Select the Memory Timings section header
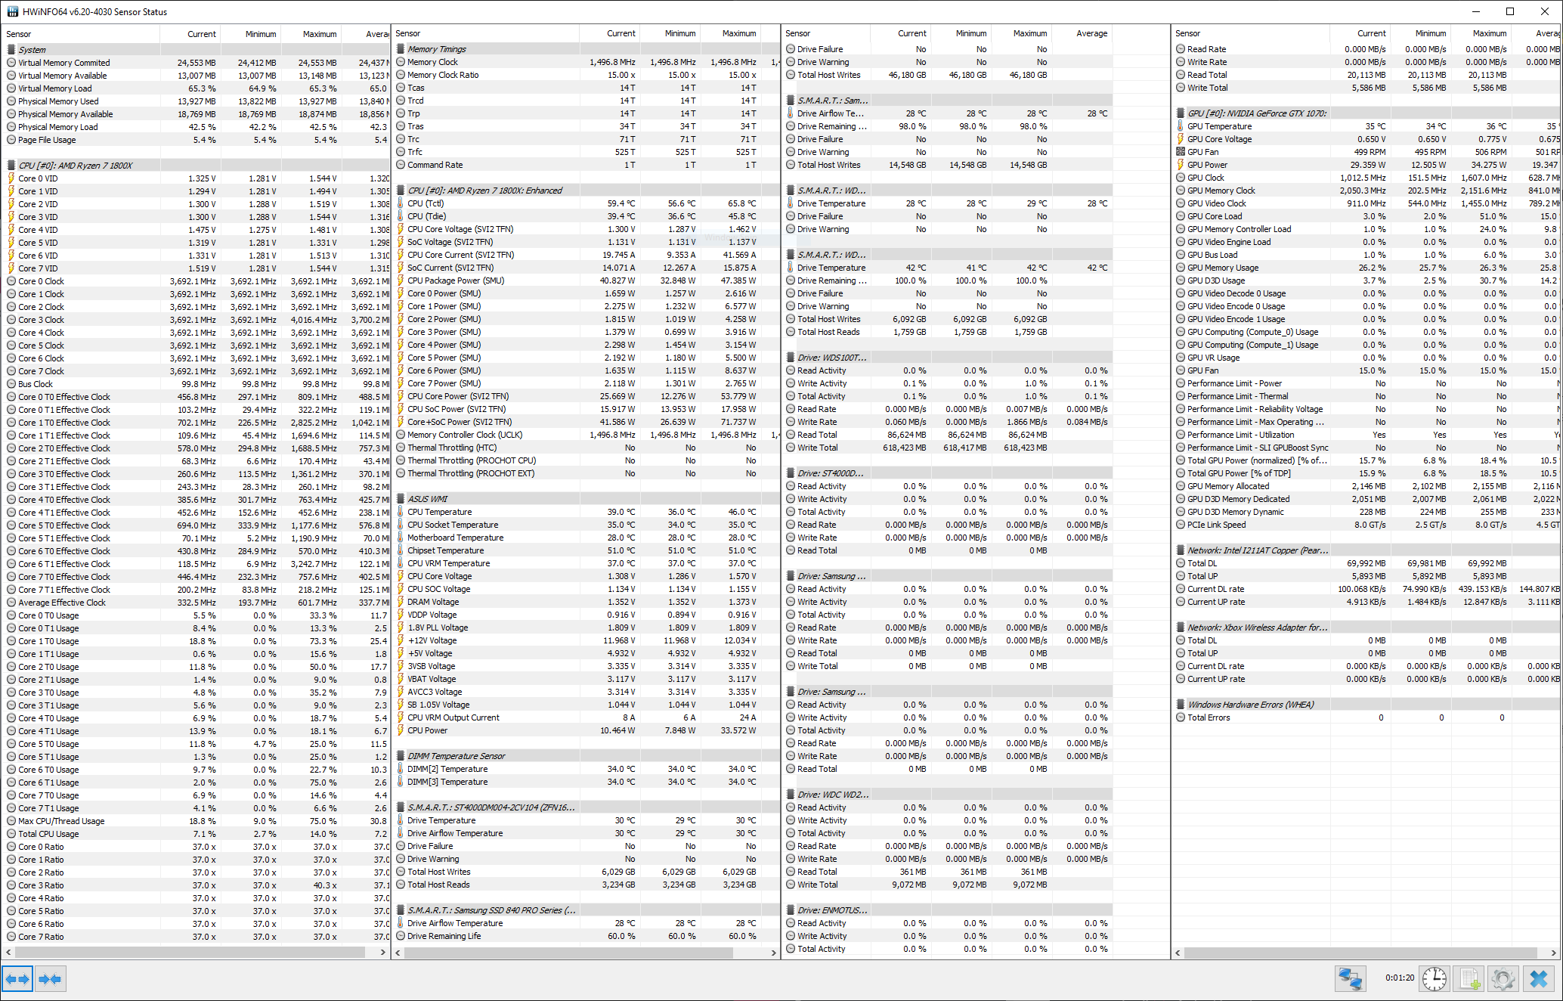Screen dimensions: 1563x1001 coord(437,49)
